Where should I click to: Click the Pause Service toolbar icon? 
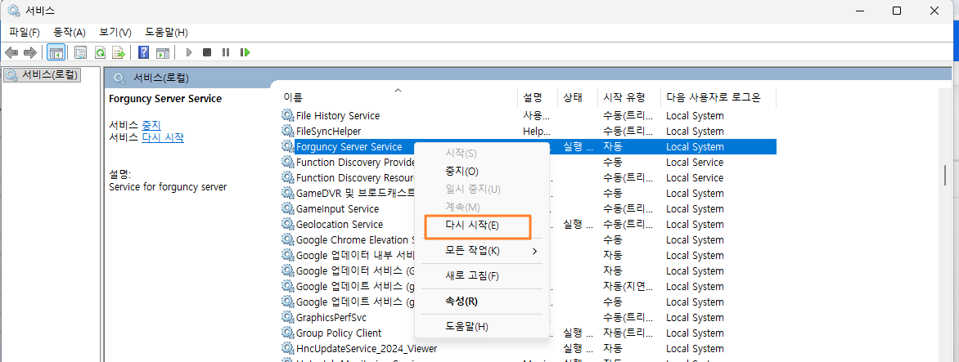click(x=226, y=52)
